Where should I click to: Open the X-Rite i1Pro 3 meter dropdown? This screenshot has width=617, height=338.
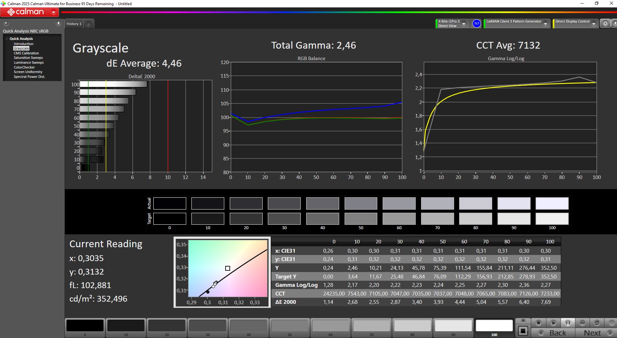(x=464, y=23)
